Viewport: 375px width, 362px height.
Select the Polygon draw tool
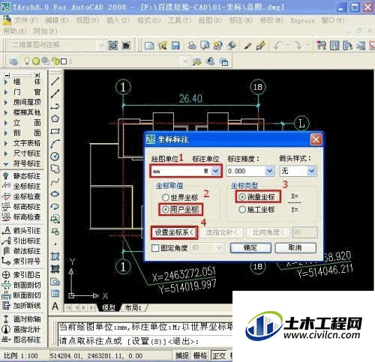[x=55, y=119]
